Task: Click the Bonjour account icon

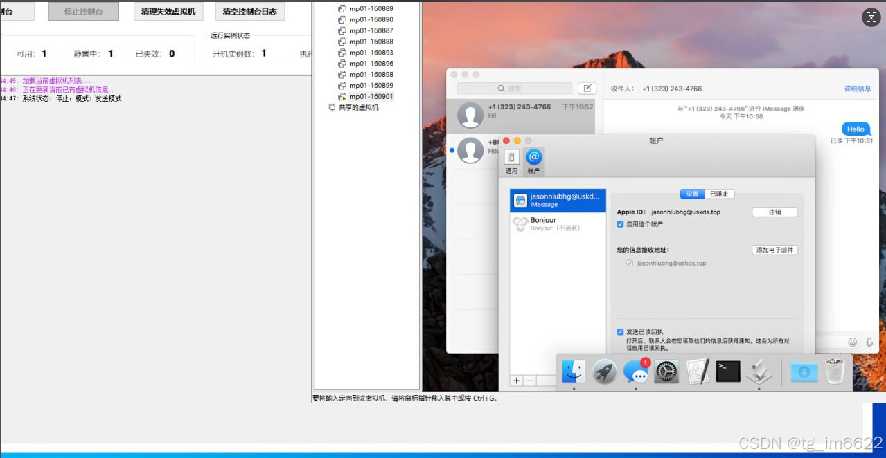Action: point(520,223)
